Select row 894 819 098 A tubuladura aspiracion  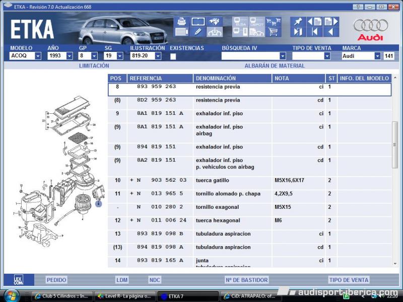pos(249,250)
